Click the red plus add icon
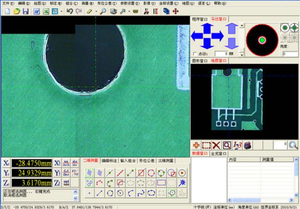Image resolution: width=300 pixels, height=209 pixels. pyautogui.click(x=196, y=146)
